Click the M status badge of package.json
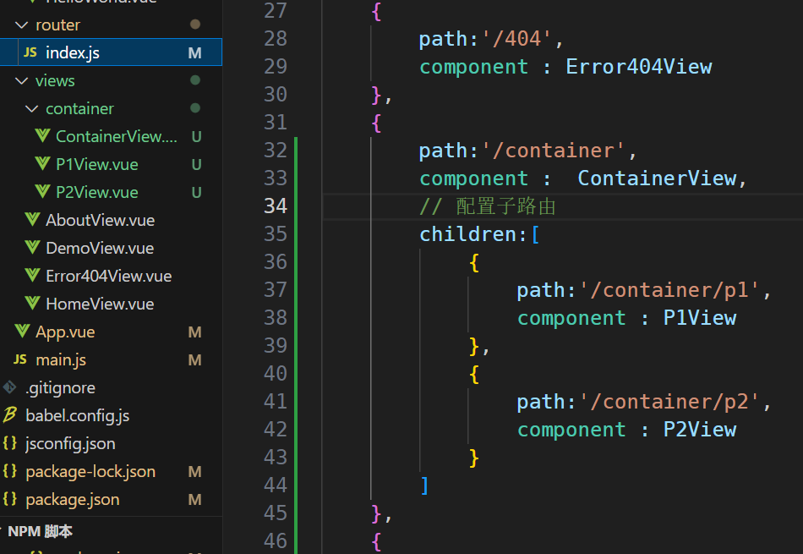 click(194, 500)
